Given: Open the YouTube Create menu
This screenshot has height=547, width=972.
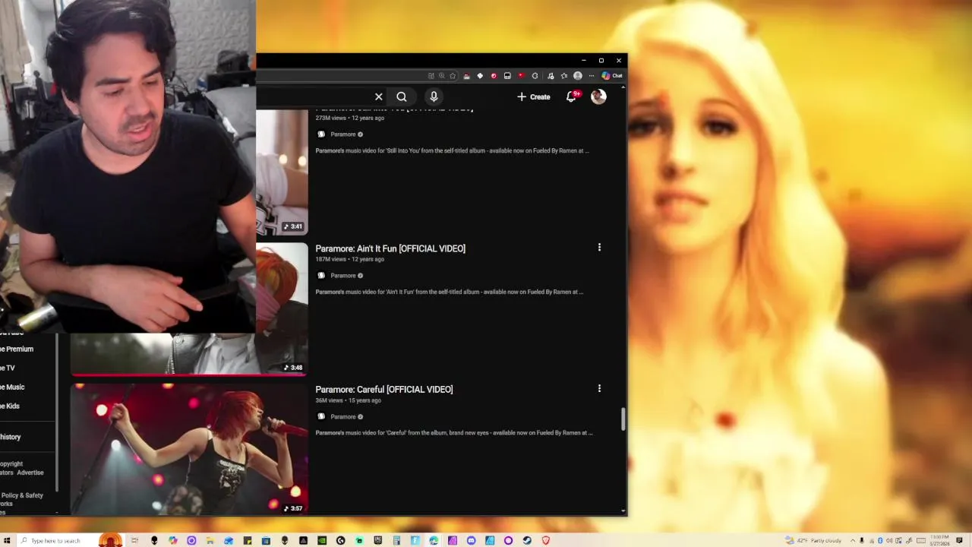Looking at the screenshot, I should [534, 96].
